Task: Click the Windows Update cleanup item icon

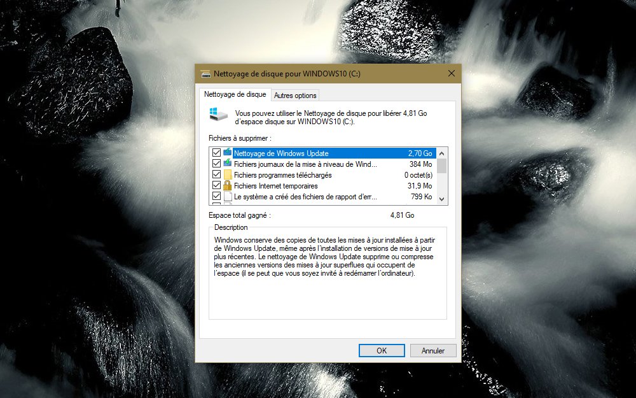Action: point(227,153)
